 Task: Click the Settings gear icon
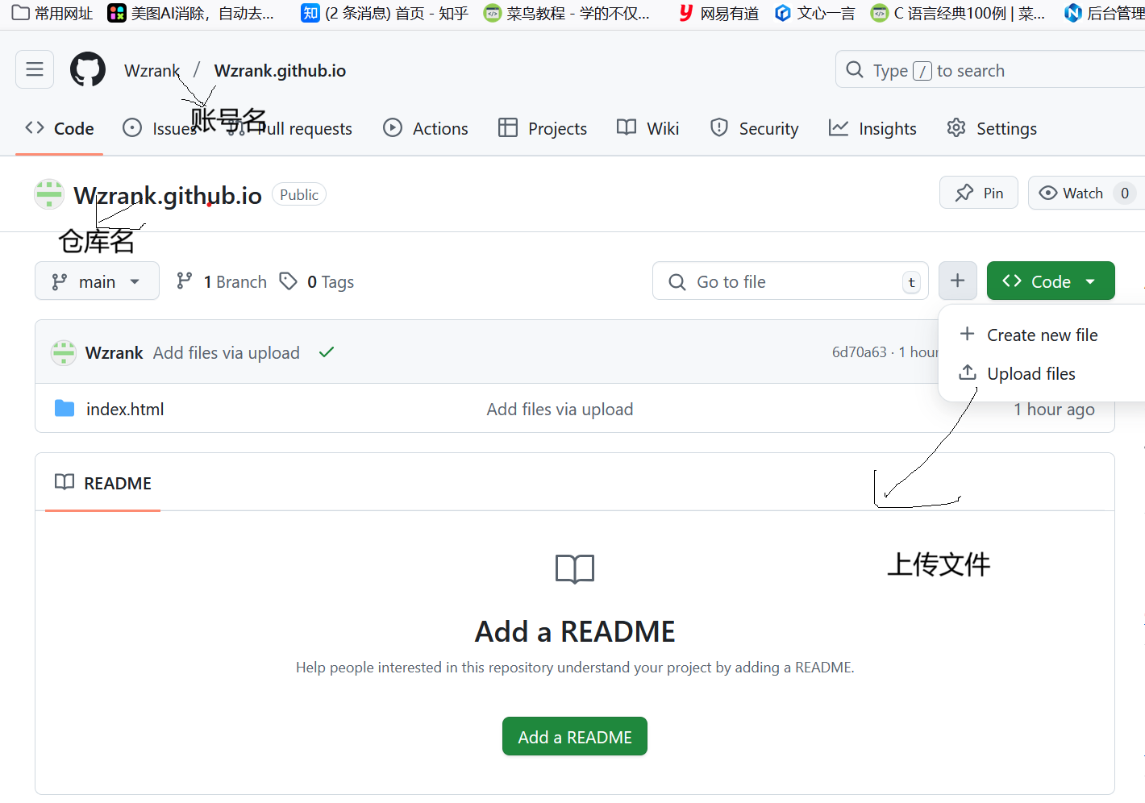956,127
